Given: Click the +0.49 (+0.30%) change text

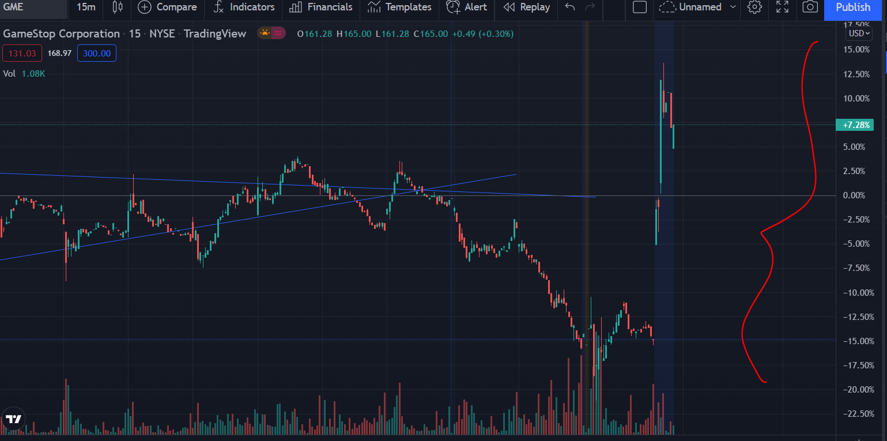Looking at the screenshot, I should pyautogui.click(x=482, y=34).
